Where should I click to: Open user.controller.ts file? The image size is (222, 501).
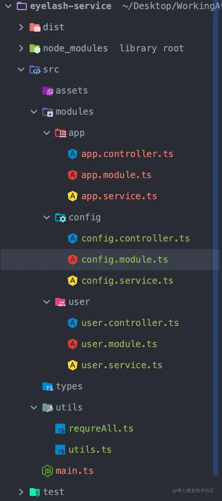coord(130,323)
